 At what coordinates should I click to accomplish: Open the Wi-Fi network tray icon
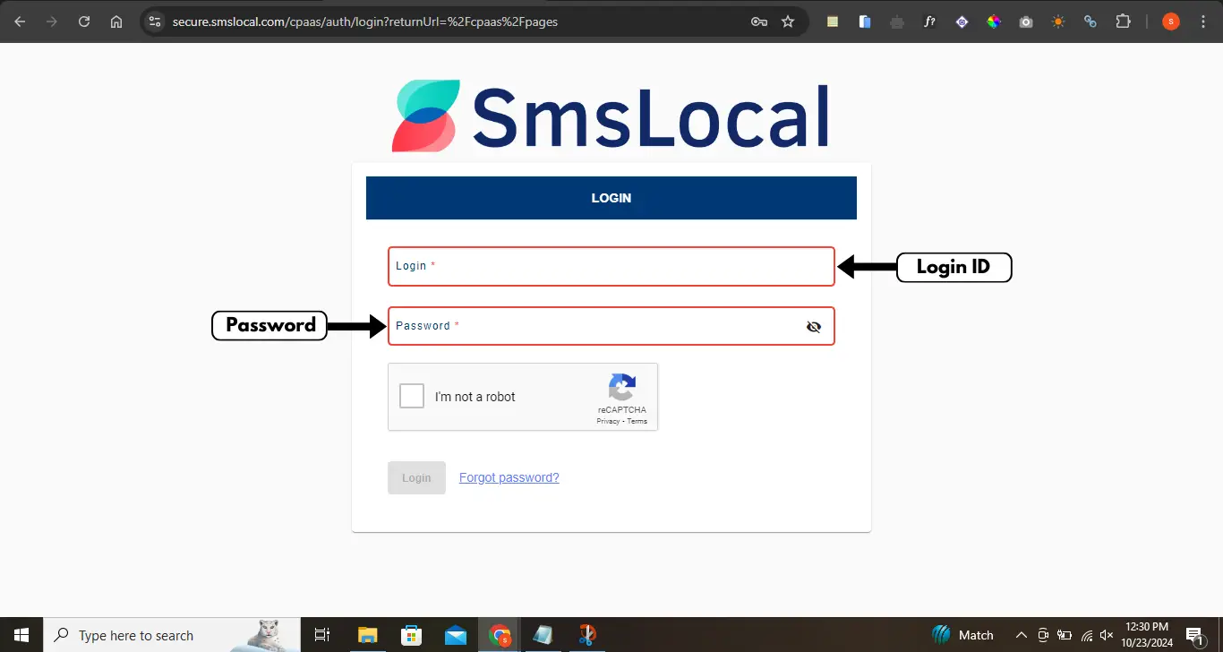pos(1087,635)
